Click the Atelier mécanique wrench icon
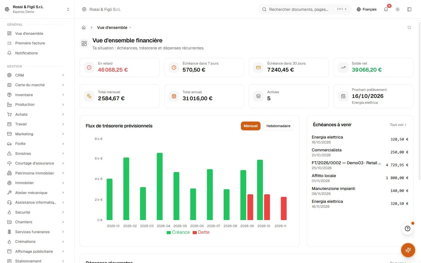The image size is (421, 263). click(x=9, y=193)
